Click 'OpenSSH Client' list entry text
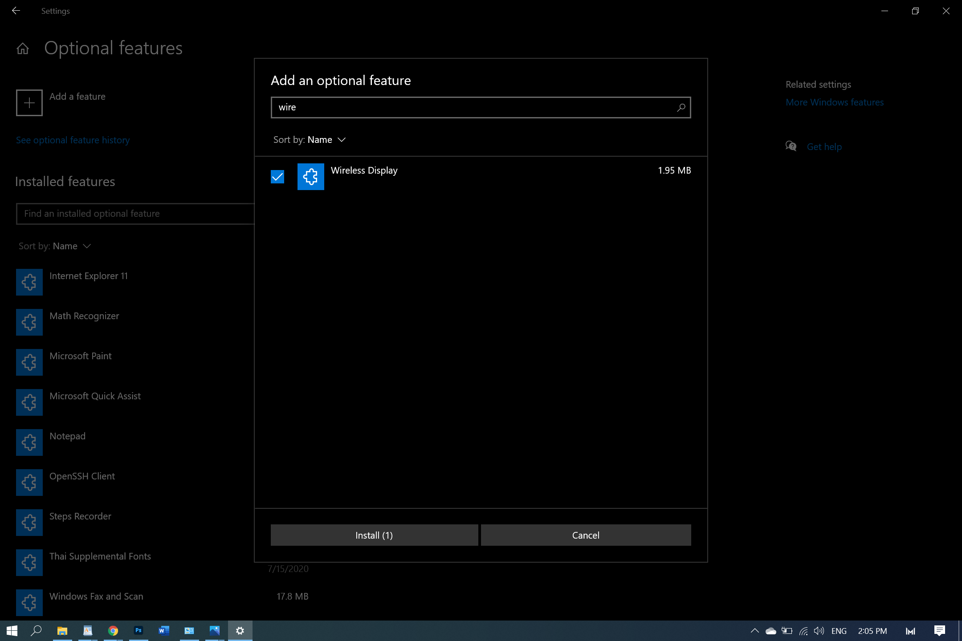This screenshot has height=641, width=962. point(82,476)
